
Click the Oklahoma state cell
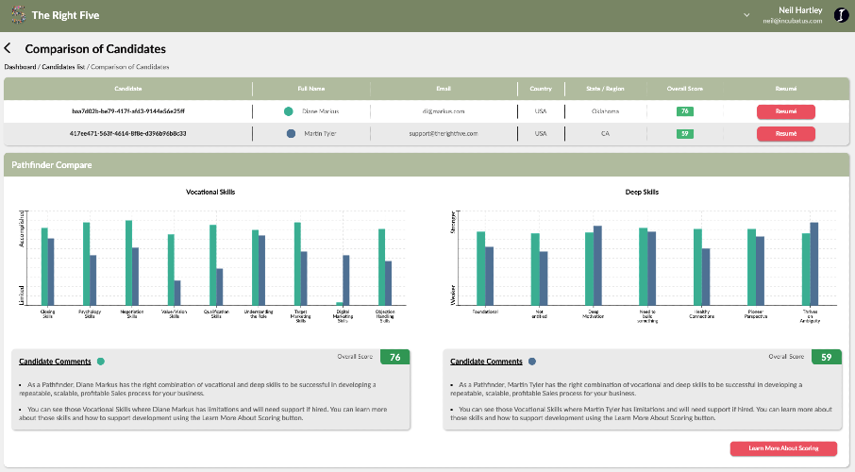coord(605,111)
